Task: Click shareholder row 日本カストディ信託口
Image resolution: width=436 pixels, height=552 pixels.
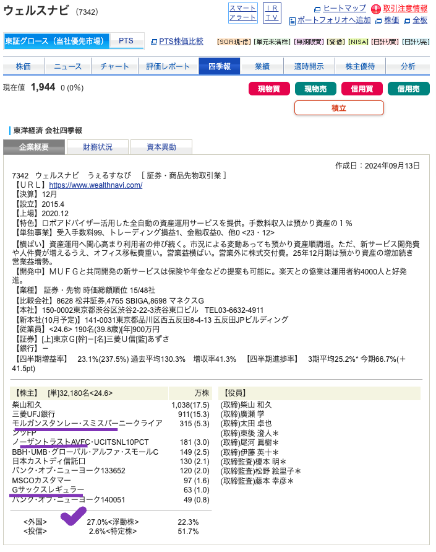Action: [111, 461]
